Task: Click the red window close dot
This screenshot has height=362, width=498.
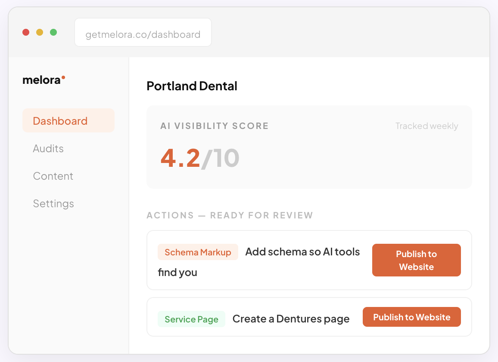Action: pyautogui.click(x=26, y=32)
